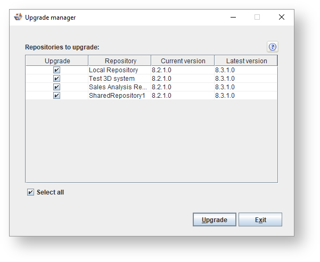The image size is (320, 262).
Task: Toggle the Select all checkbox
Action: click(31, 192)
